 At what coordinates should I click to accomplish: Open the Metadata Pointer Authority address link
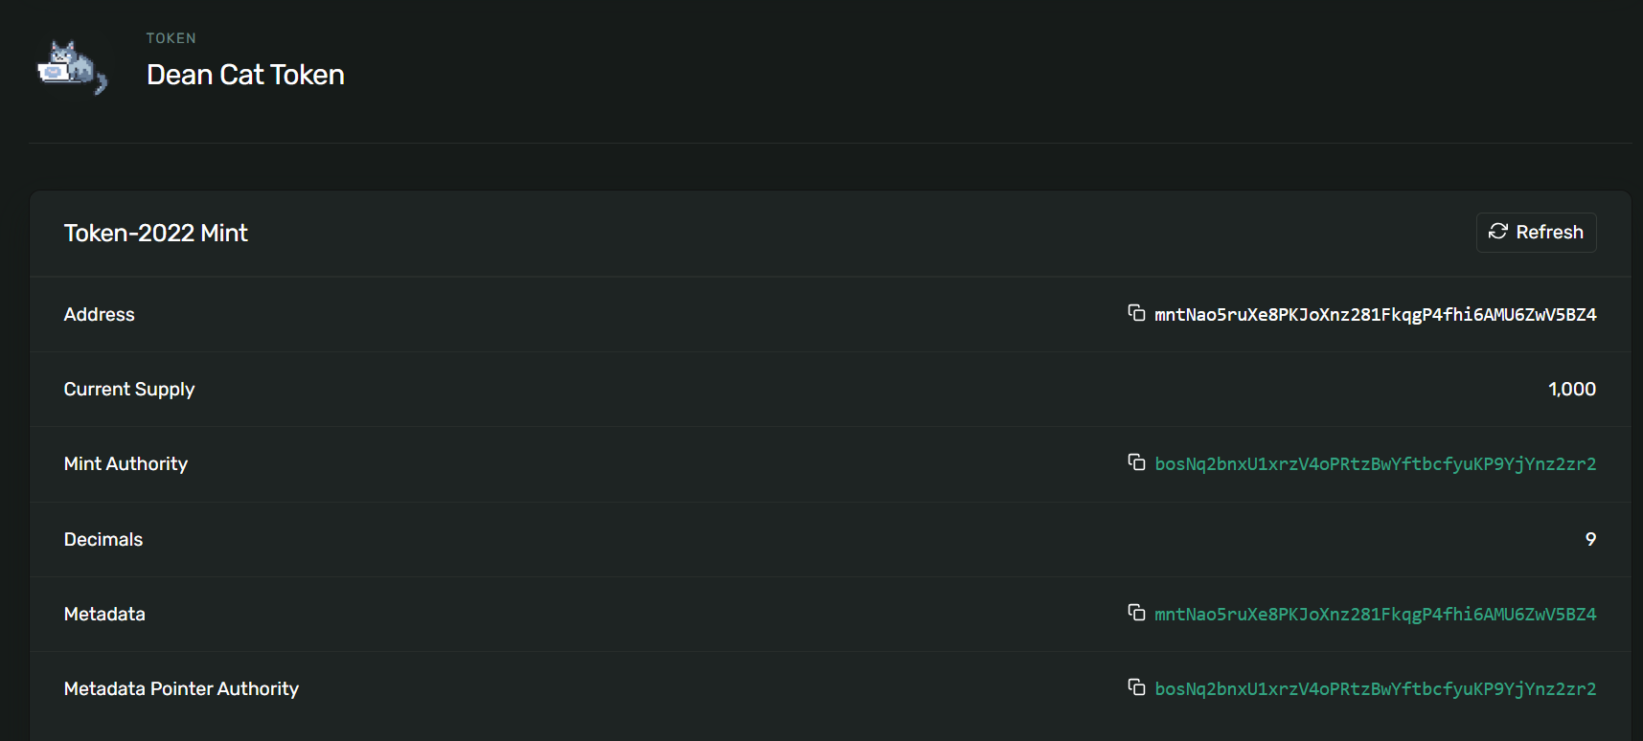point(1375,689)
